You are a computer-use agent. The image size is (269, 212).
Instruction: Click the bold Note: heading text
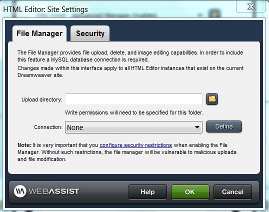(x=24, y=145)
